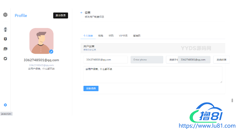Open the image gallery sidebar icon
This screenshot has width=237, height=129.
click(x=5, y=49)
